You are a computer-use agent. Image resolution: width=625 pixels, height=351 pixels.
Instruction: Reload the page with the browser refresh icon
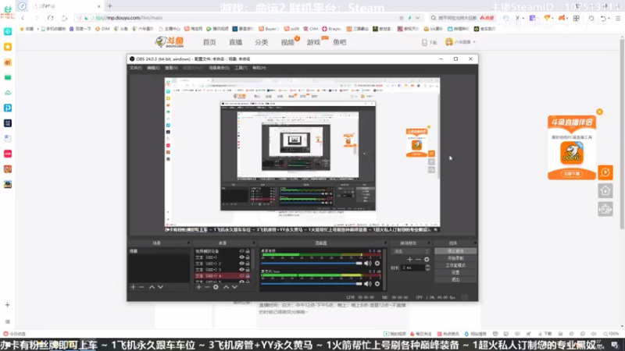(50, 18)
